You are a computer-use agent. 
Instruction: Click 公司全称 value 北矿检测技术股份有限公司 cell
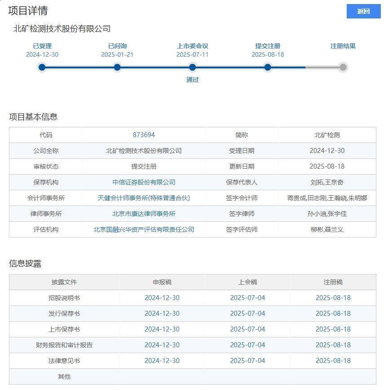tap(144, 151)
